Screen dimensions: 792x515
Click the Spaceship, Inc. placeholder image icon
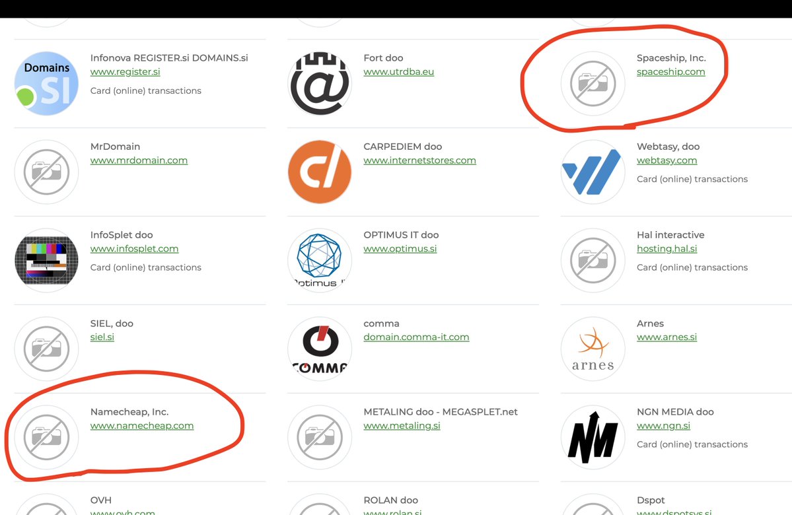pyautogui.click(x=593, y=83)
